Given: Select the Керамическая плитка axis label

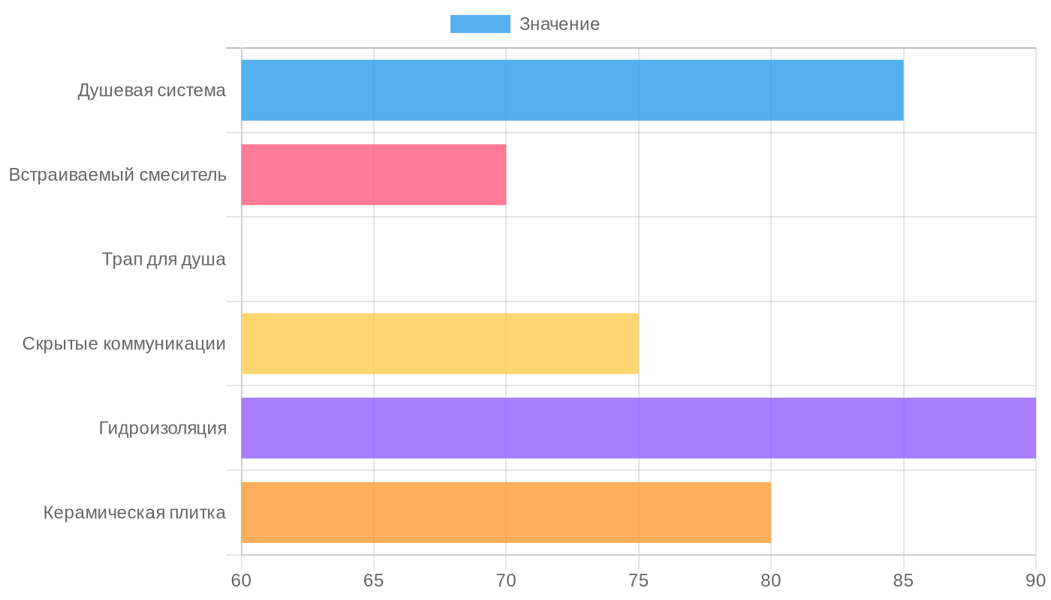Looking at the screenshot, I should pyautogui.click(x=134, y=513).
